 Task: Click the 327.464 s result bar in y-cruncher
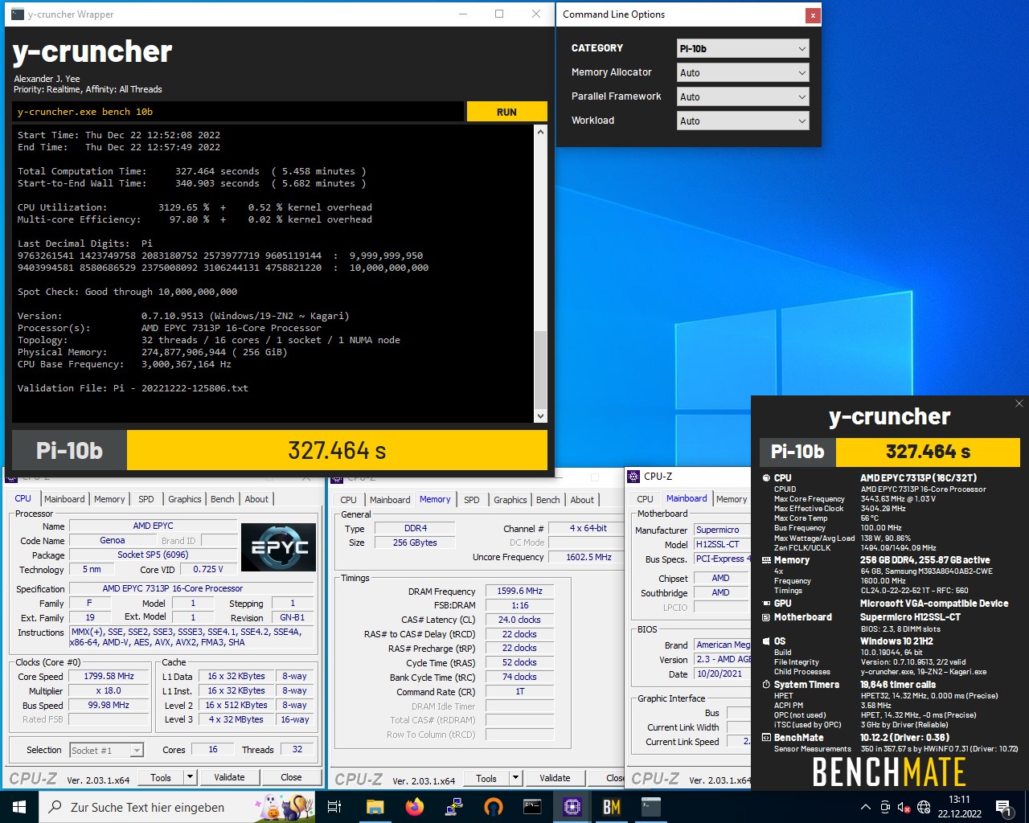pyautogui.click(x=337, y=450)
